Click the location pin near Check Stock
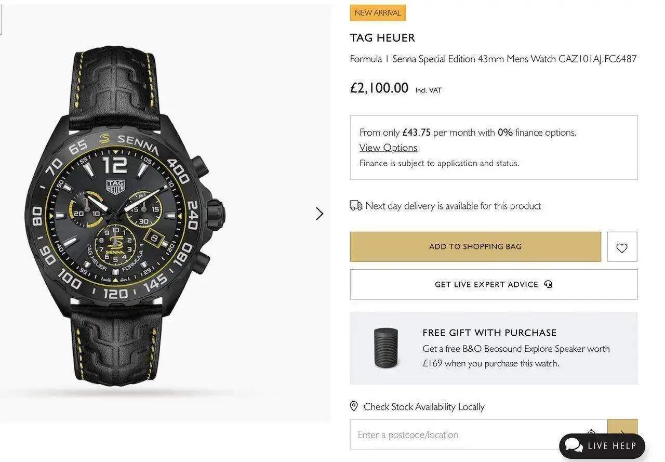Image resolution: width=665 pixels, height=462 pixels. 354,406
